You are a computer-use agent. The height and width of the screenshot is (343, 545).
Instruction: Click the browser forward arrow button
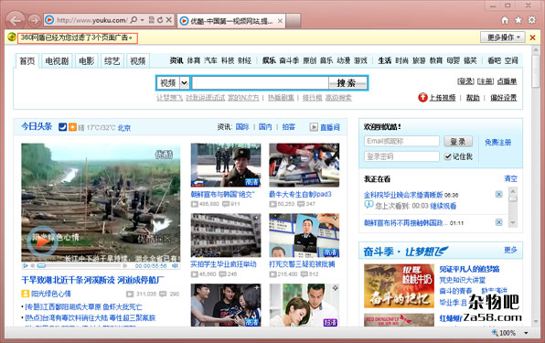tap(34, 20)
